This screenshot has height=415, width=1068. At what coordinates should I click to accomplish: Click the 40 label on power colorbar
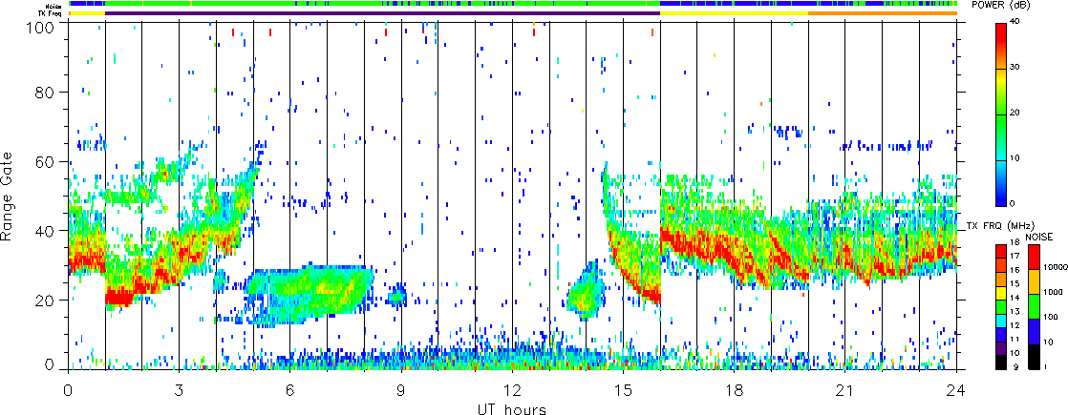click(x=1015, y=21)
